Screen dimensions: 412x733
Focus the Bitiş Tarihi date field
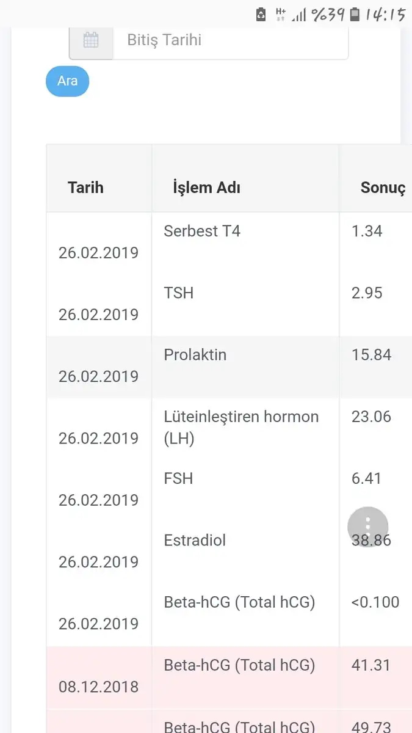tap(229, 41)
